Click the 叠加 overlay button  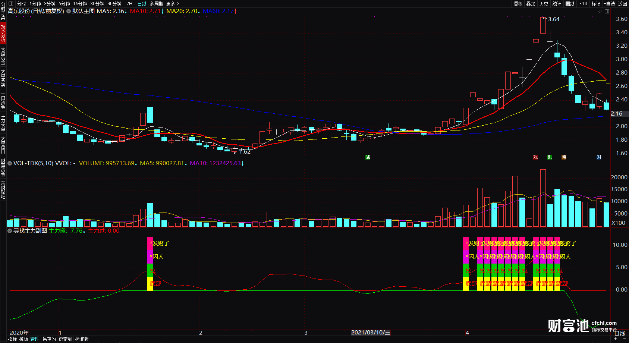531,3
